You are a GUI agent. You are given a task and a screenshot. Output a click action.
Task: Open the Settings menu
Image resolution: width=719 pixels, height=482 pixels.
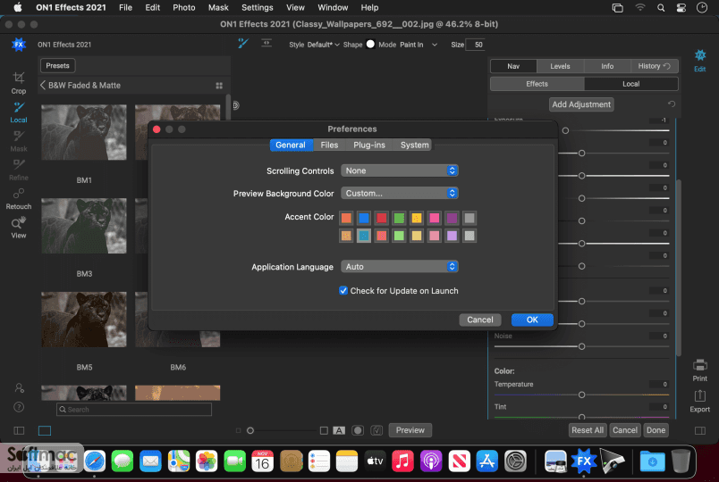258,7
